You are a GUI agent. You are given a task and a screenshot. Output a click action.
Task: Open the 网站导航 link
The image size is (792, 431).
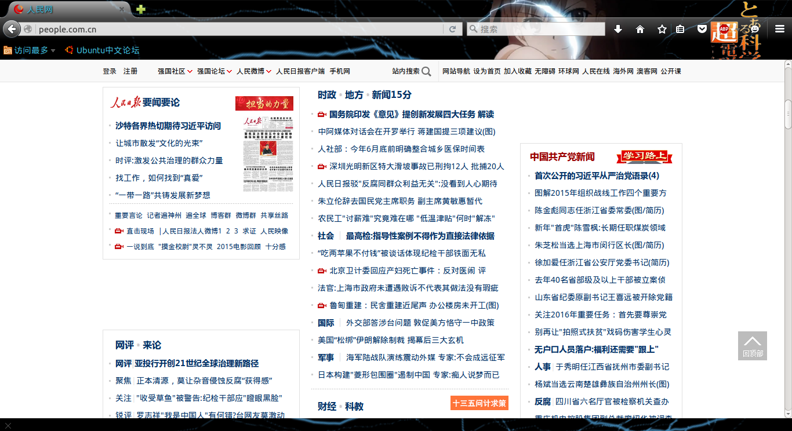(x=456, y=71)
